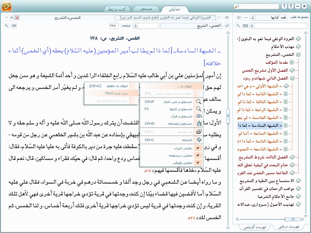Click the book icon of مواهب الرحمان في تفسير القرآن

[x=298, y=189]
